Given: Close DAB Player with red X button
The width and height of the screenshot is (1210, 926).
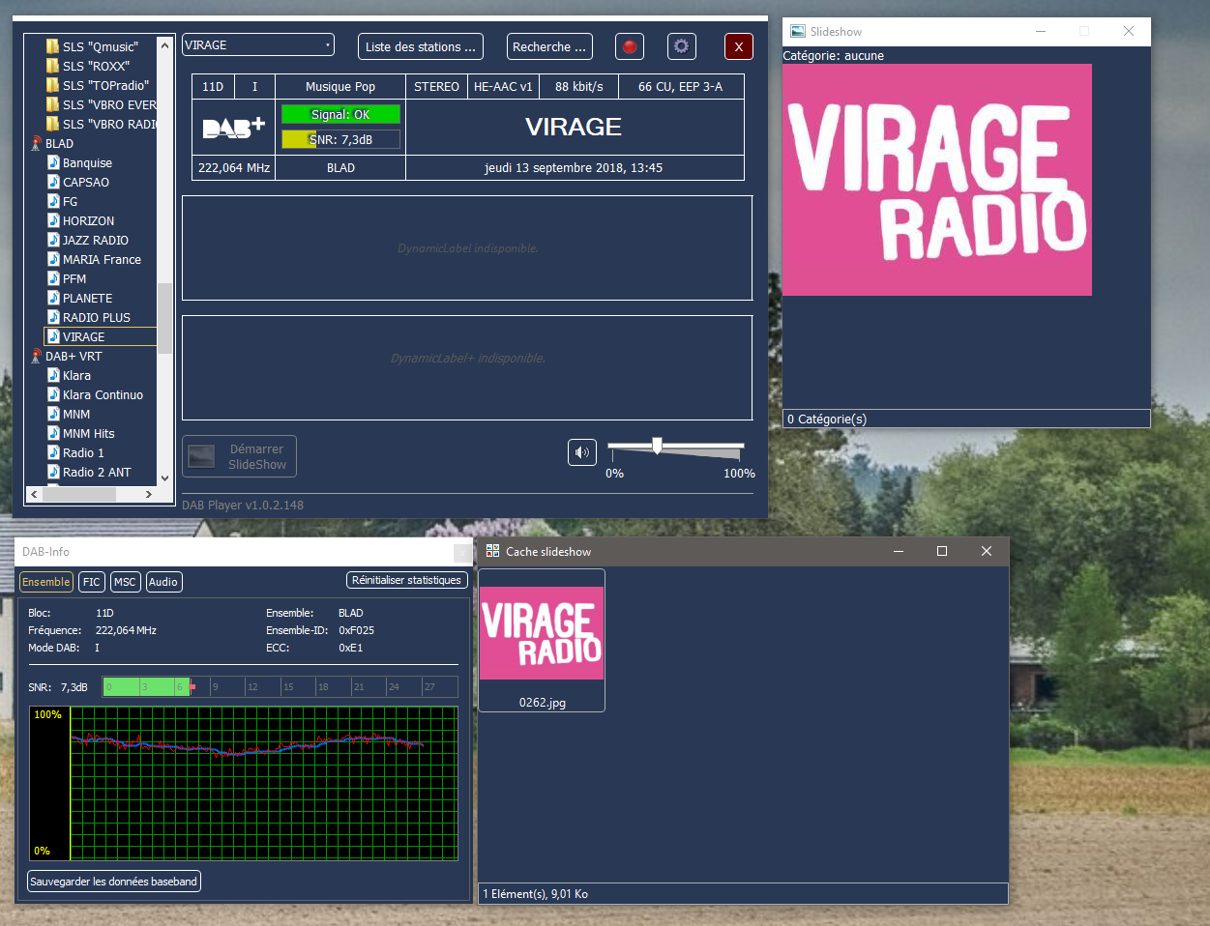Looking at the screenshot, I should (x=739, y=46).
